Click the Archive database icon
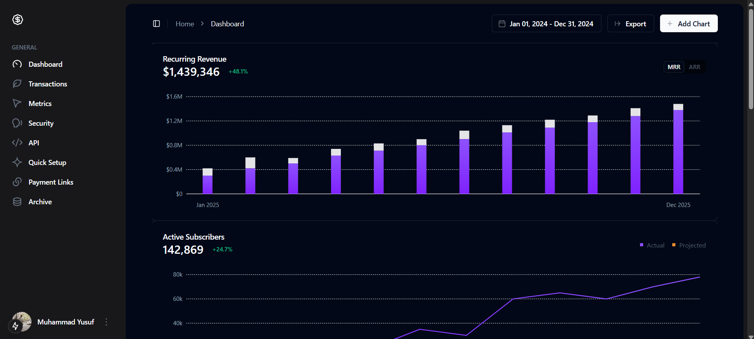This screenshot has height=339, width=754. 17,202
